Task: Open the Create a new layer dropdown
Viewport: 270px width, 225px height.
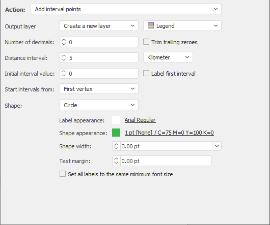Action: point(99,26)
